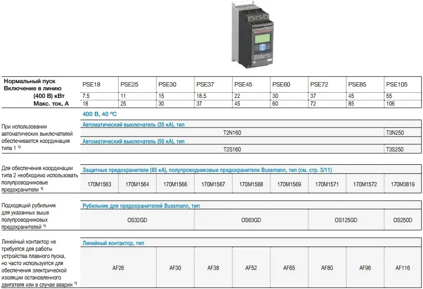Select fuse type 170M1572
This screenshot has width=423, height=289.
pos(365,184)
